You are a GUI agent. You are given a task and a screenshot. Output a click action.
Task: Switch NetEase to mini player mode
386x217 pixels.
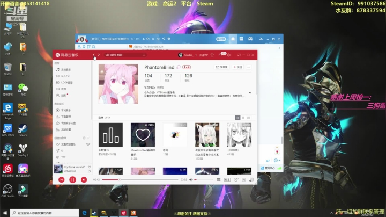click(239, 55)
